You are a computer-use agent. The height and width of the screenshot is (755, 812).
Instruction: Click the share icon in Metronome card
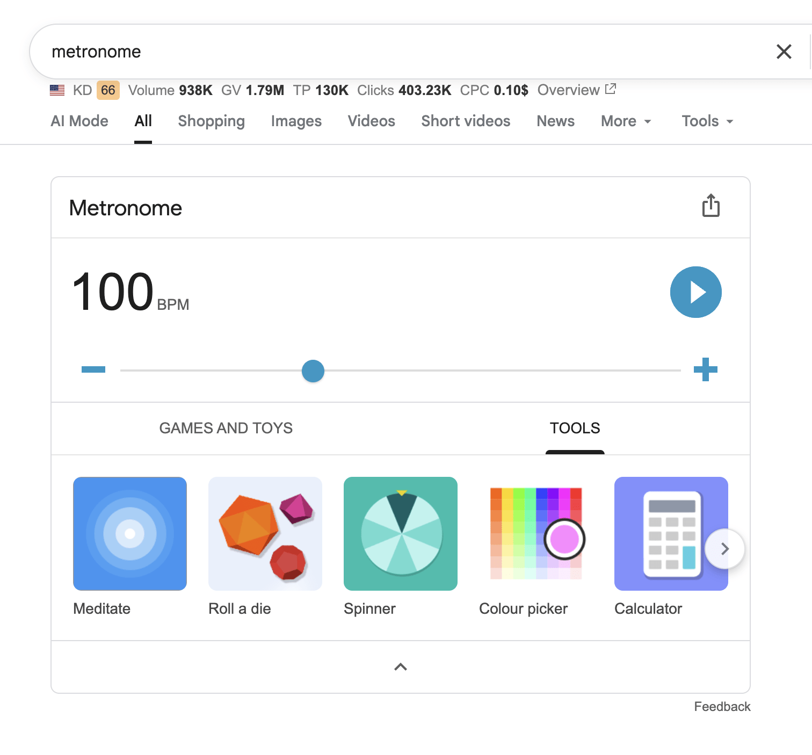point(711,206)
